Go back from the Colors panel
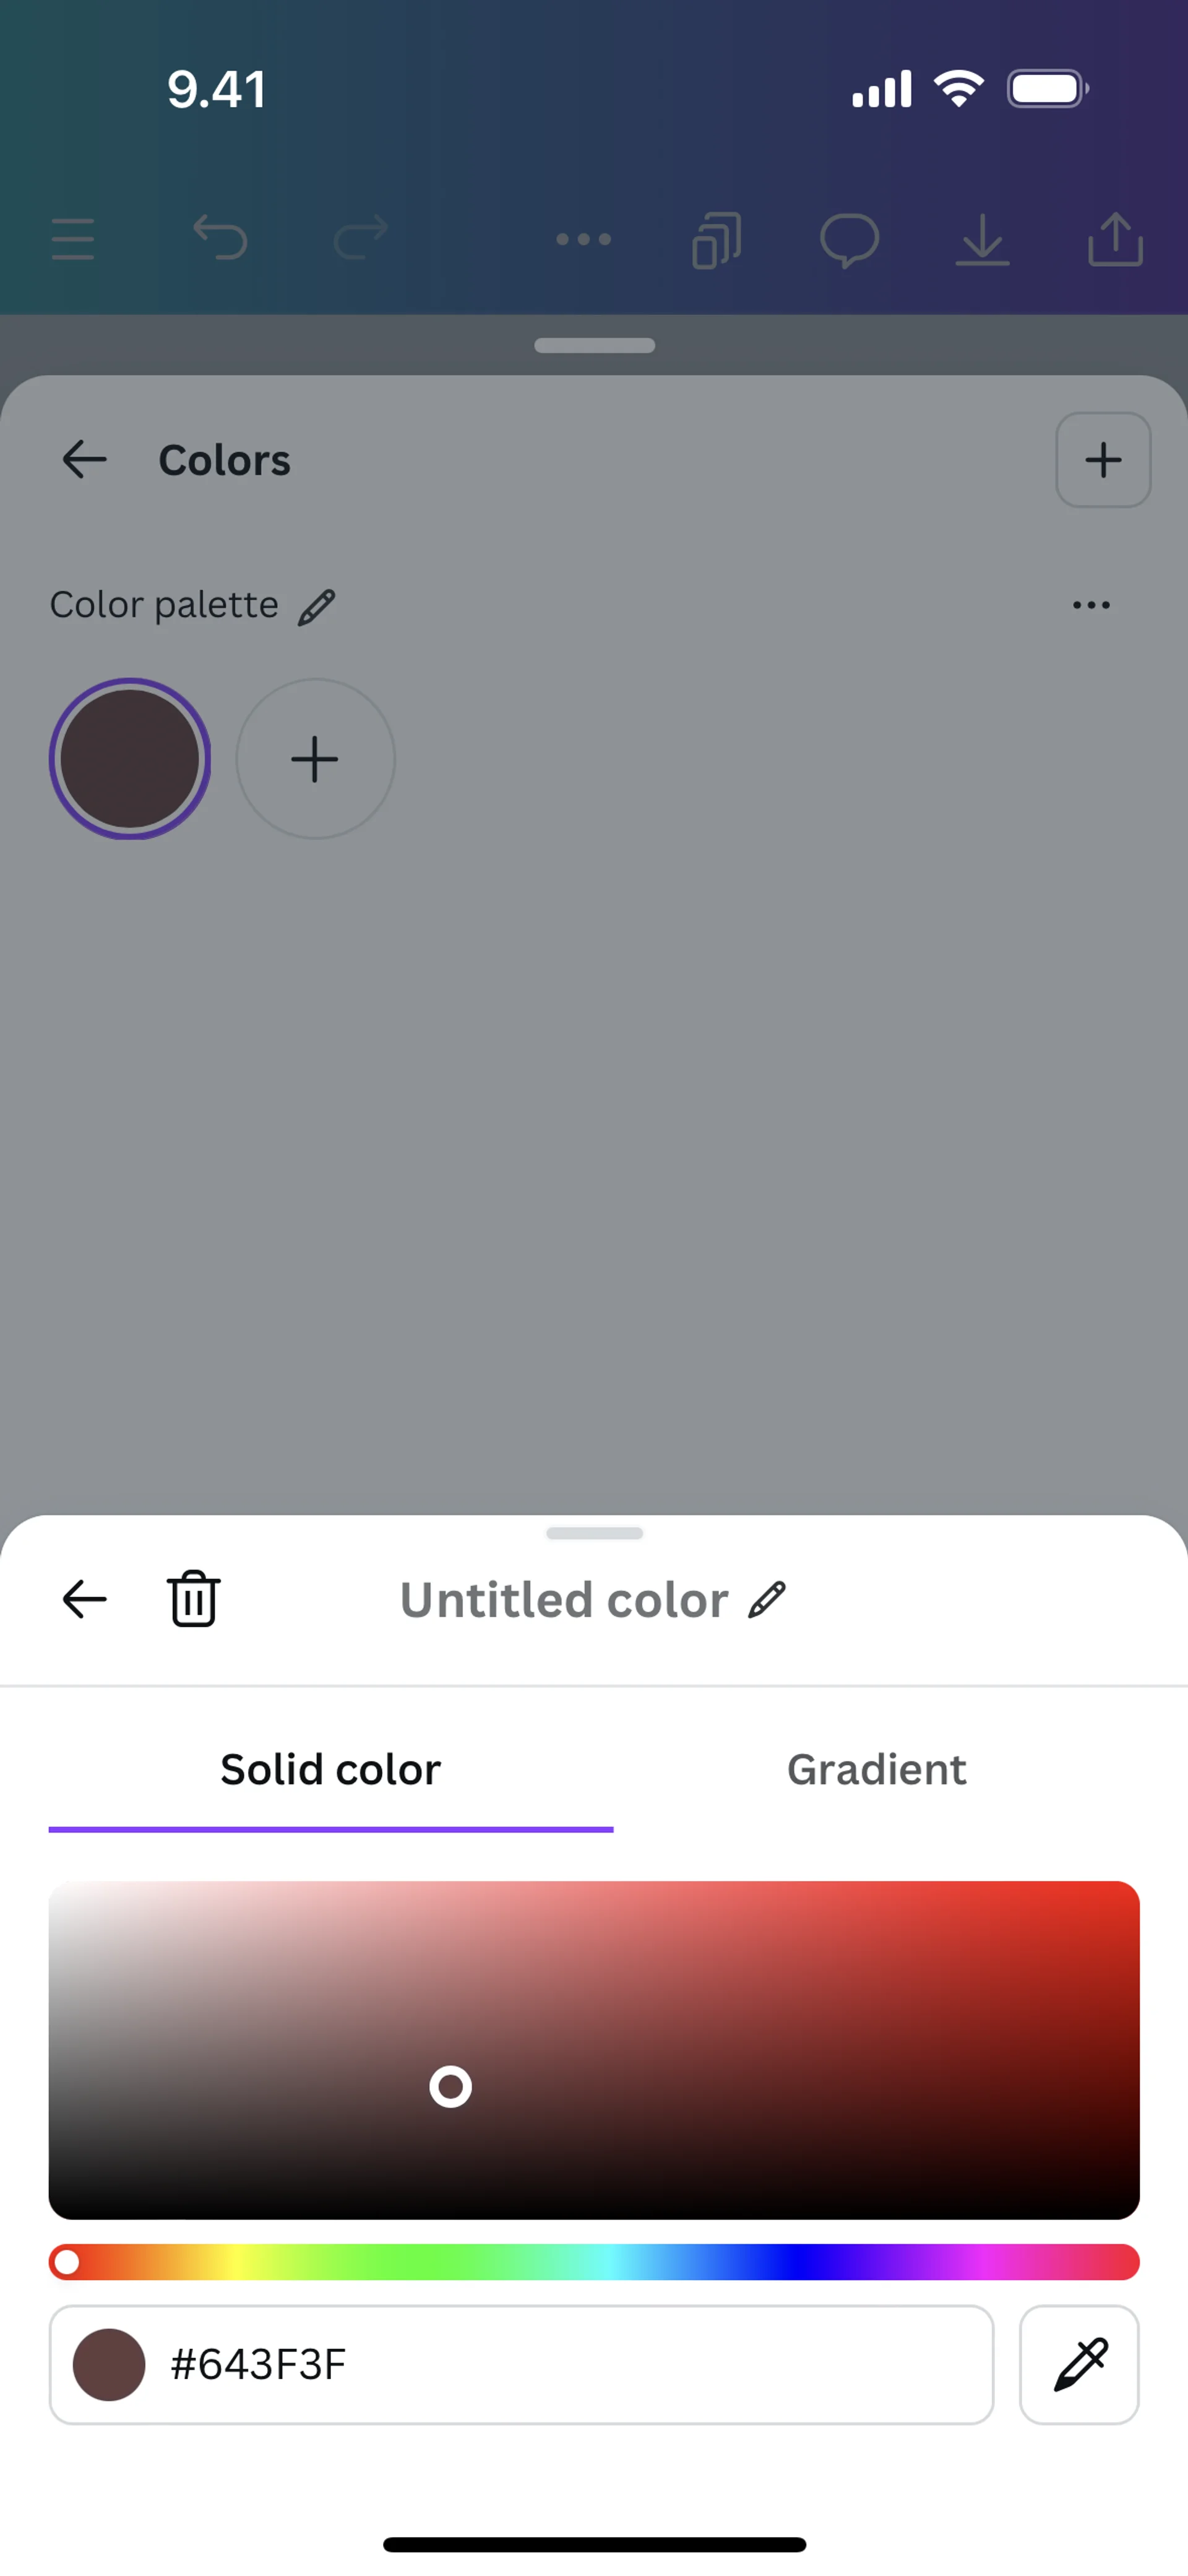Image resolution: width=1188 pixels, height=2576 pixels. coord(84,460)
